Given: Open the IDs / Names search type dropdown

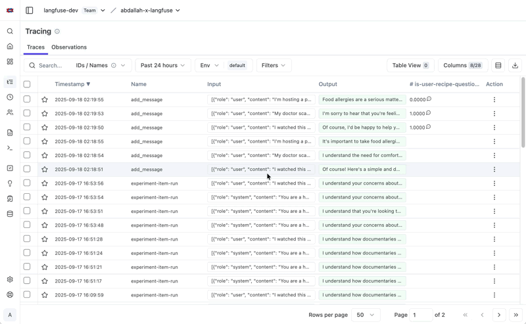Looking at the screenshot, I should [101, 66].
